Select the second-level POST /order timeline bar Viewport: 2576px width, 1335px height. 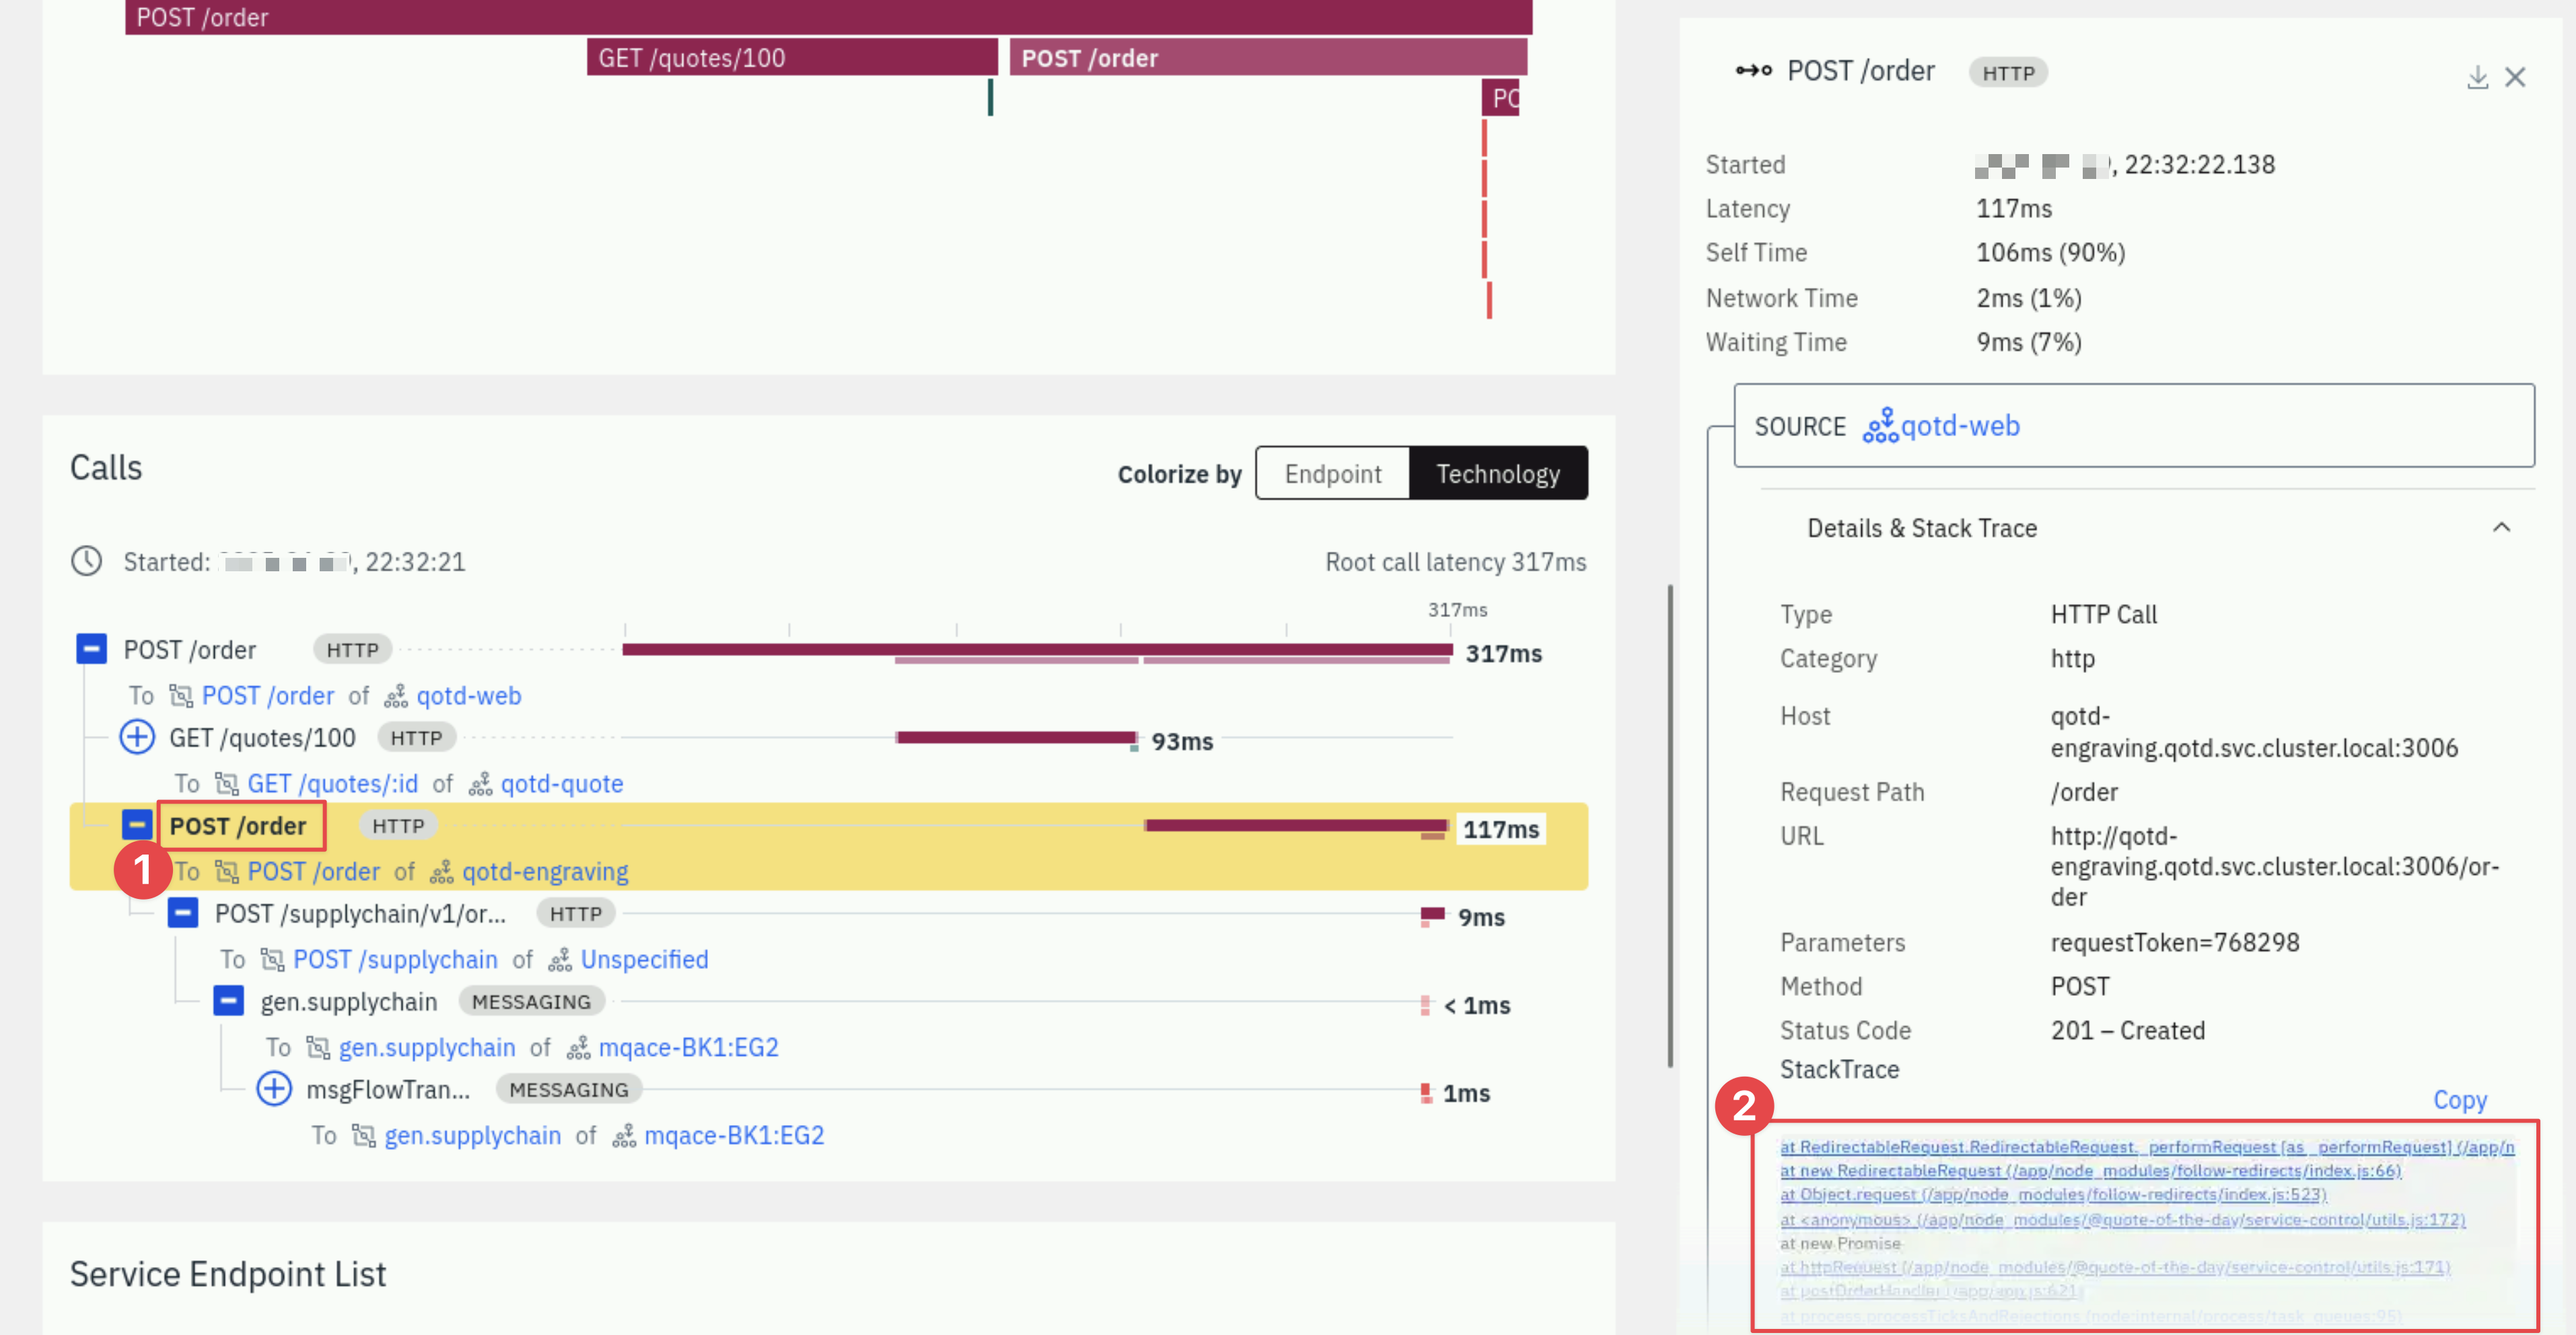tap(1268, 57)
